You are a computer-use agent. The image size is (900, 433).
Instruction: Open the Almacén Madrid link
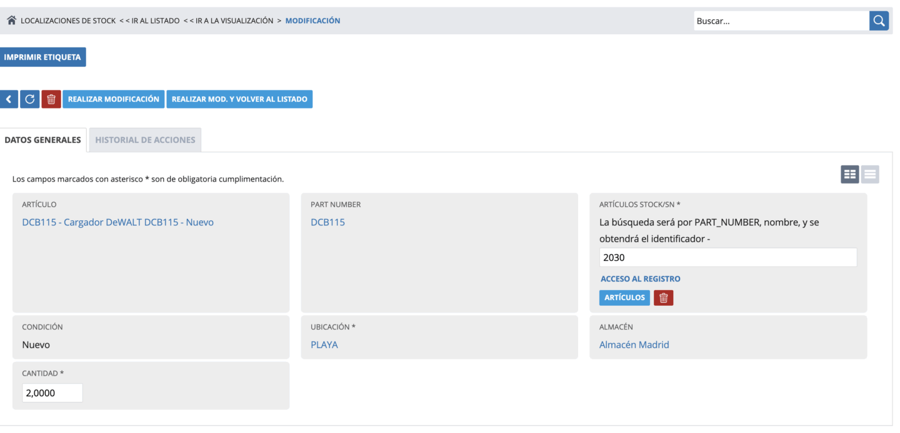click(x=634, y=344)
